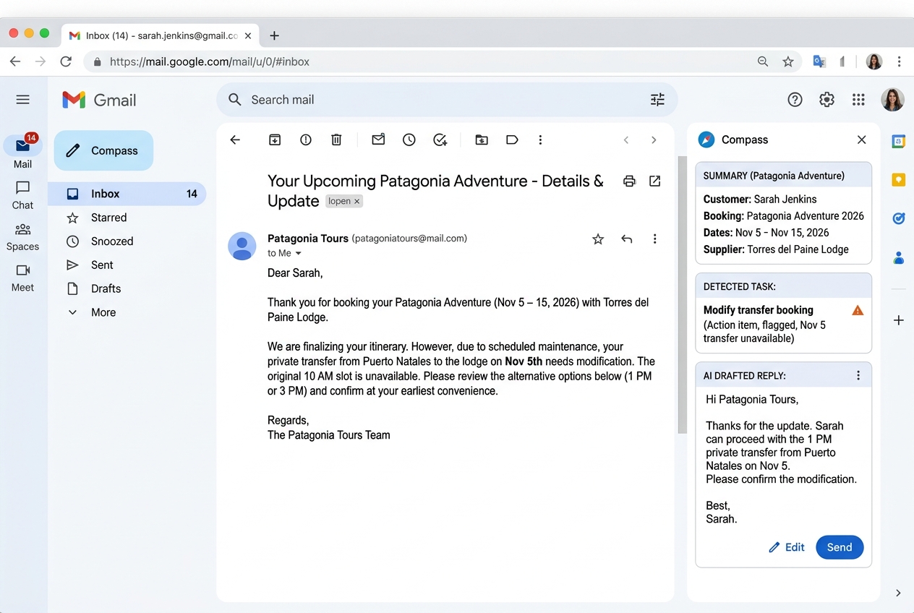Show search options filter icon
914x613 pixels.
pyautogui.click(x=657, y=100)
